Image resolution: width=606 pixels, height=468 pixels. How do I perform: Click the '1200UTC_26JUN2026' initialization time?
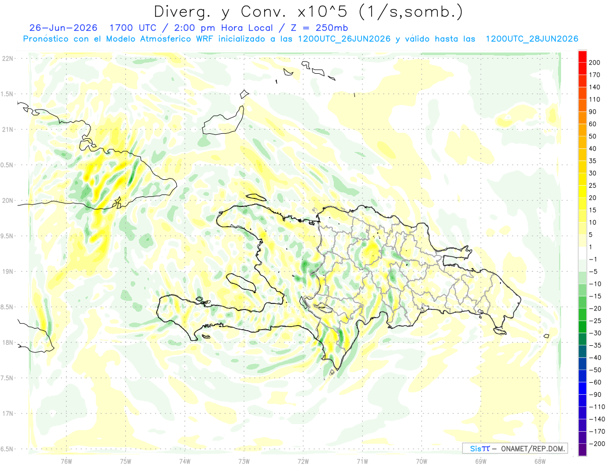tap(344, 39)
